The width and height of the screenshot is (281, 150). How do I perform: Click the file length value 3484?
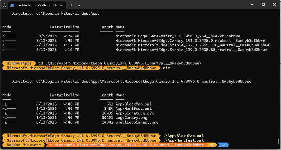click(x=109, y=109)
